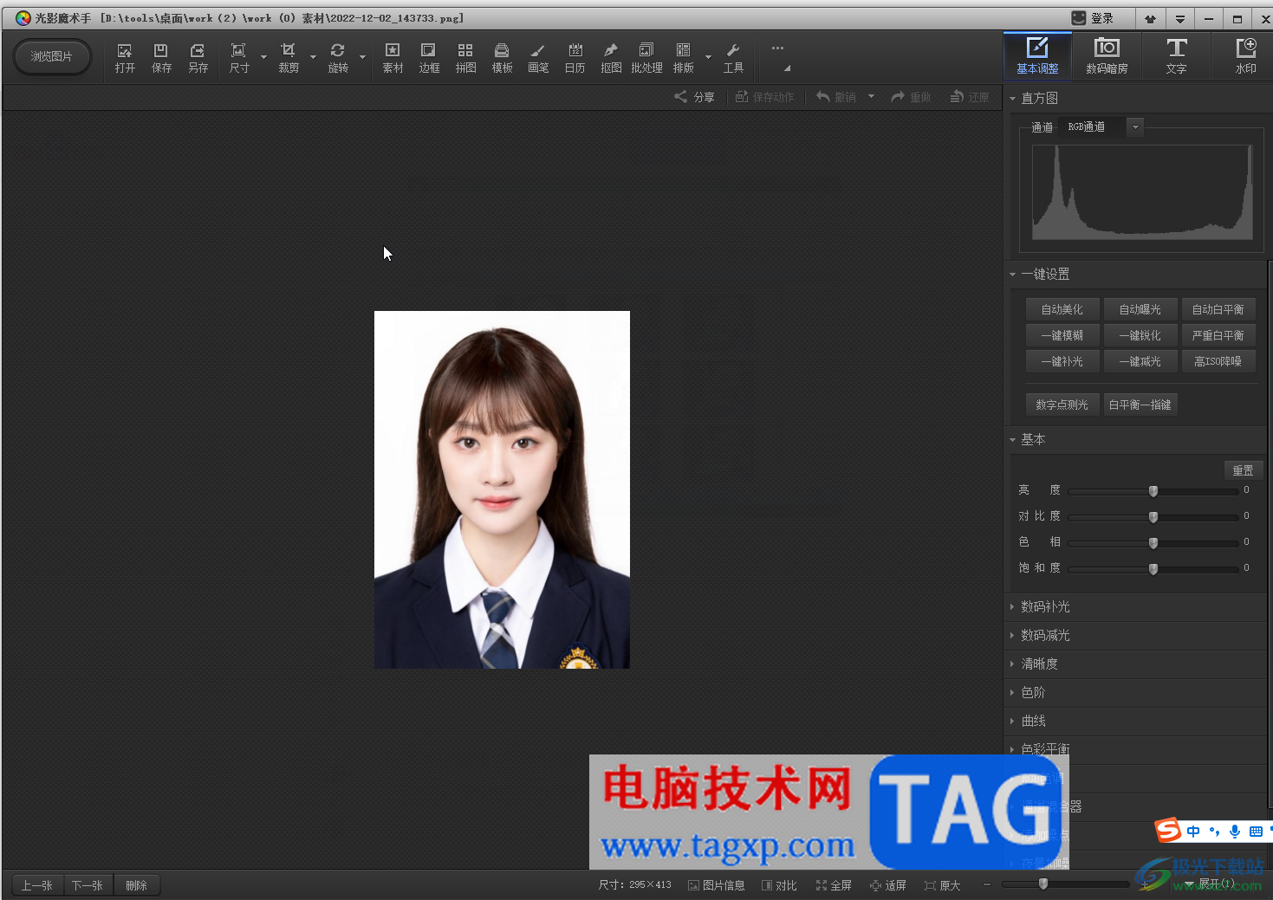Viewport: 1273px width, 900px height.
Task: Click the Auto Beautify (自动美化) button
Action: coord(1062,309)
